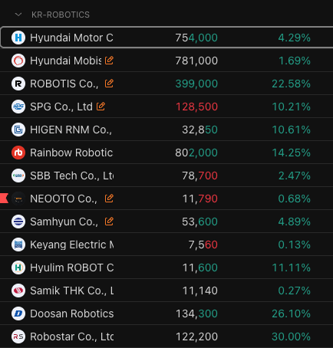
Task: Click the 134,300 price value
Action: pos(196,314)
